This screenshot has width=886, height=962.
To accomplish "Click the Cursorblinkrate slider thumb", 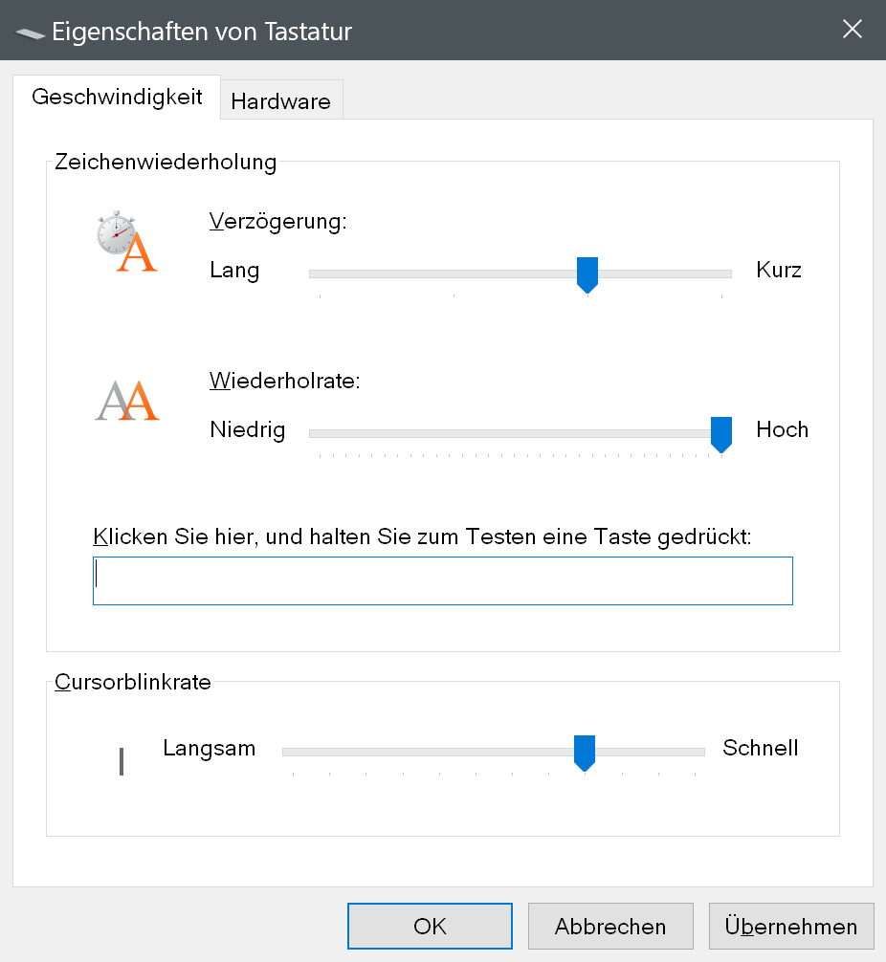I will (584, 752).
